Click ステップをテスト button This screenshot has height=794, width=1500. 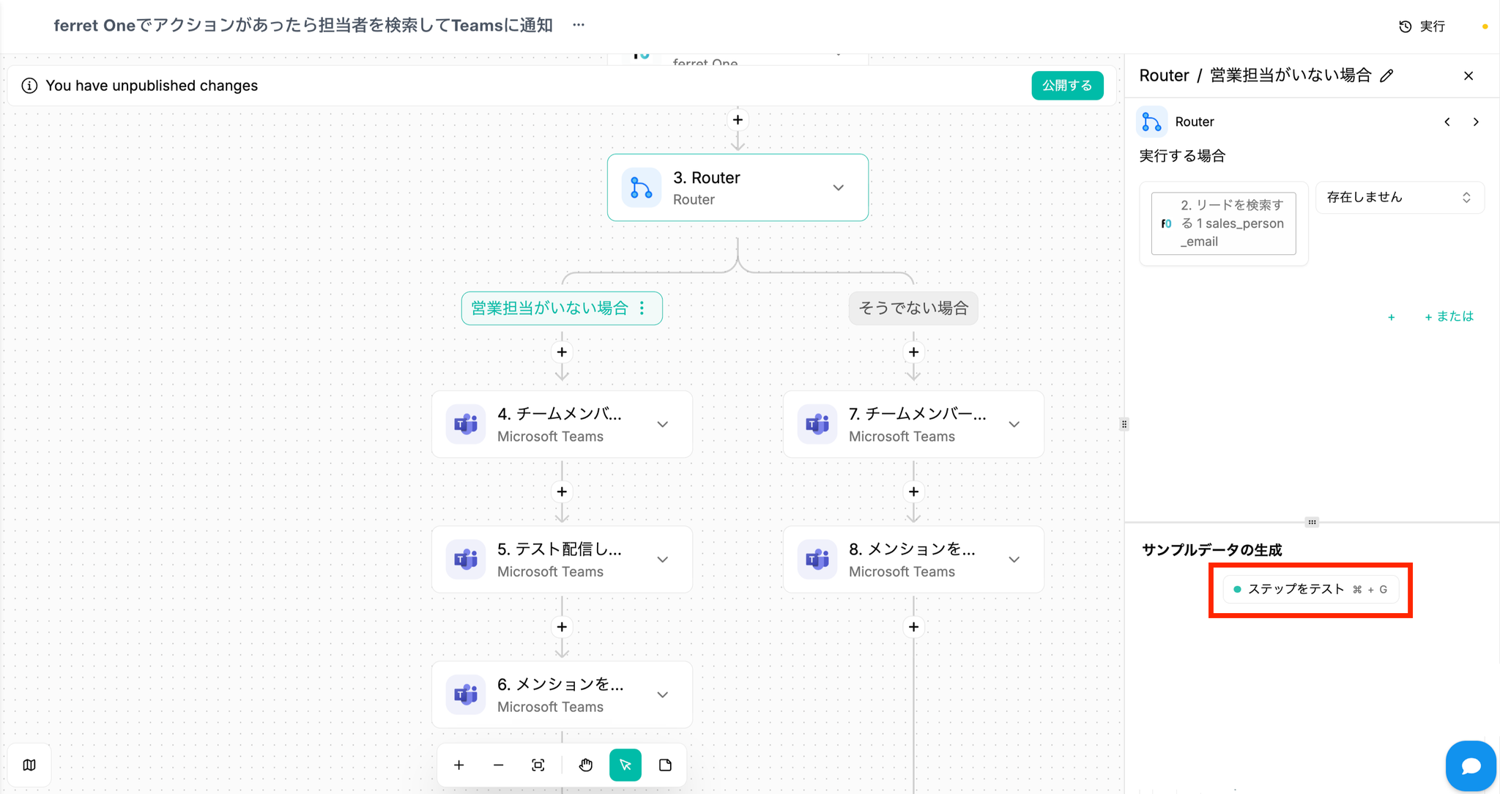point(1310,590)
